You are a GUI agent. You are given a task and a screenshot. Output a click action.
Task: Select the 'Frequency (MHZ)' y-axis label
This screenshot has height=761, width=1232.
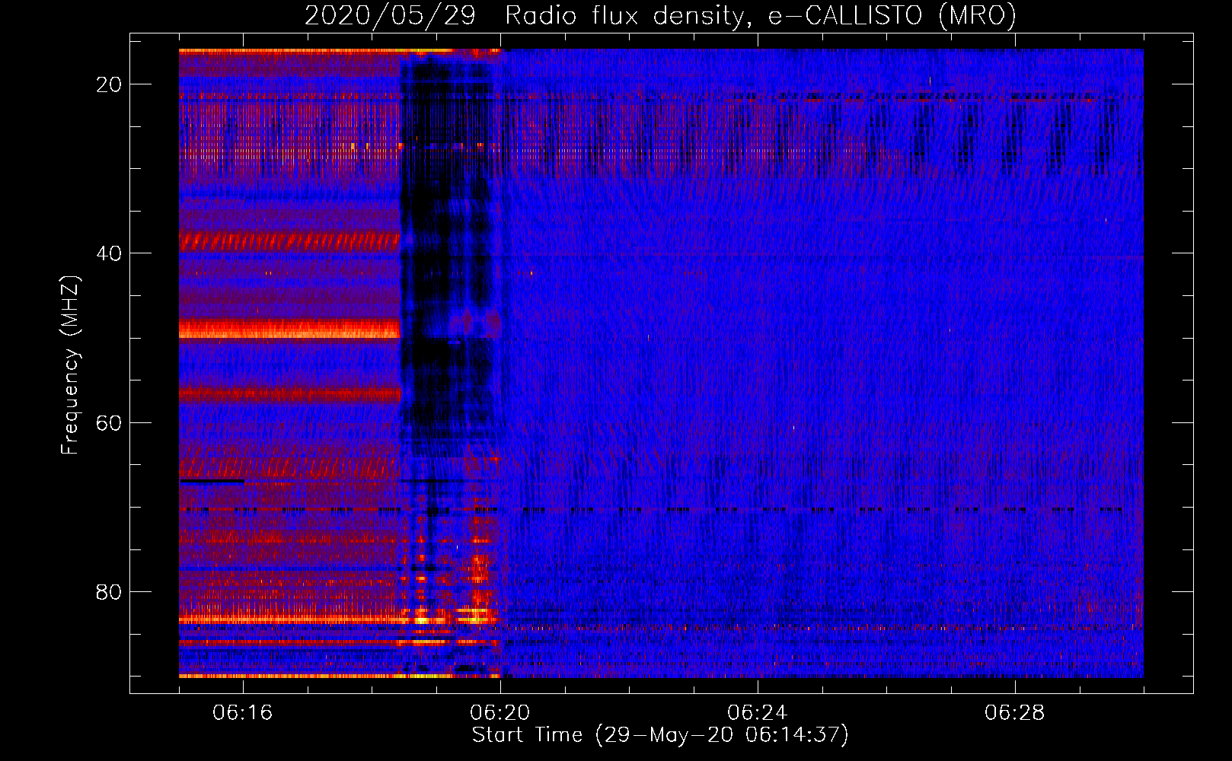70,365
